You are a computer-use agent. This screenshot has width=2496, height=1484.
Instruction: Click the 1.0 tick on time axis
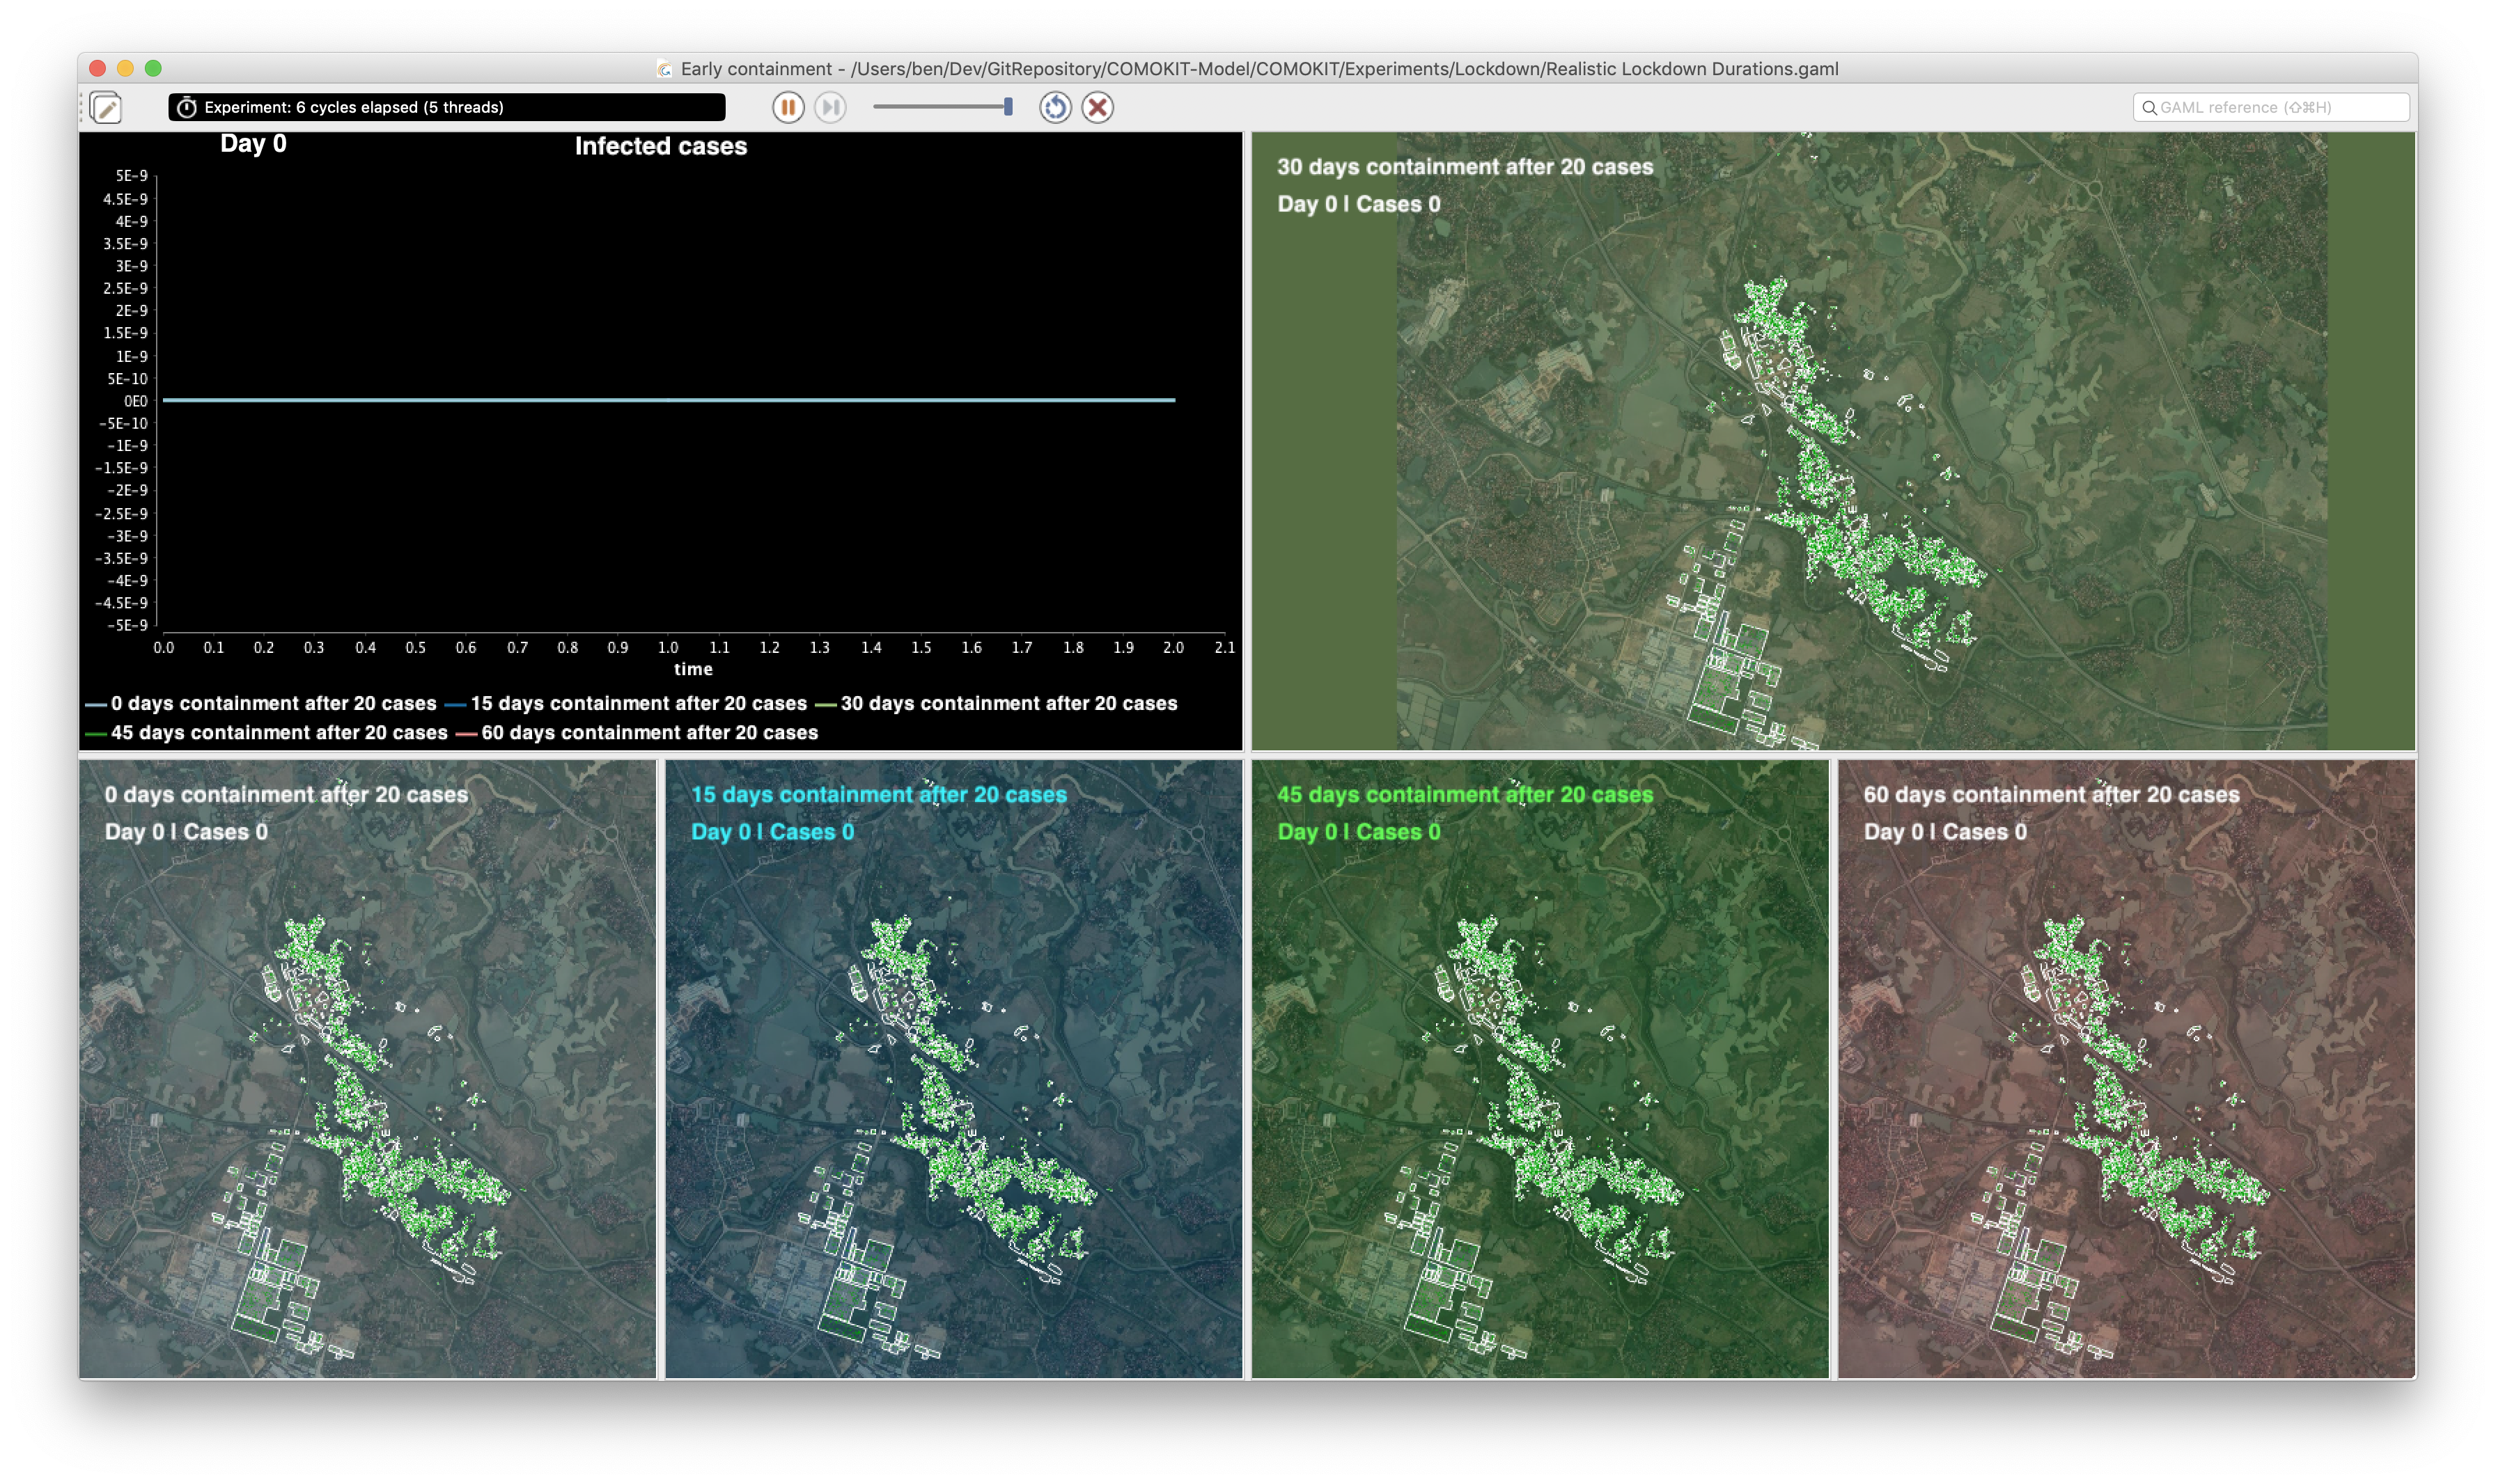coord(667,647)
